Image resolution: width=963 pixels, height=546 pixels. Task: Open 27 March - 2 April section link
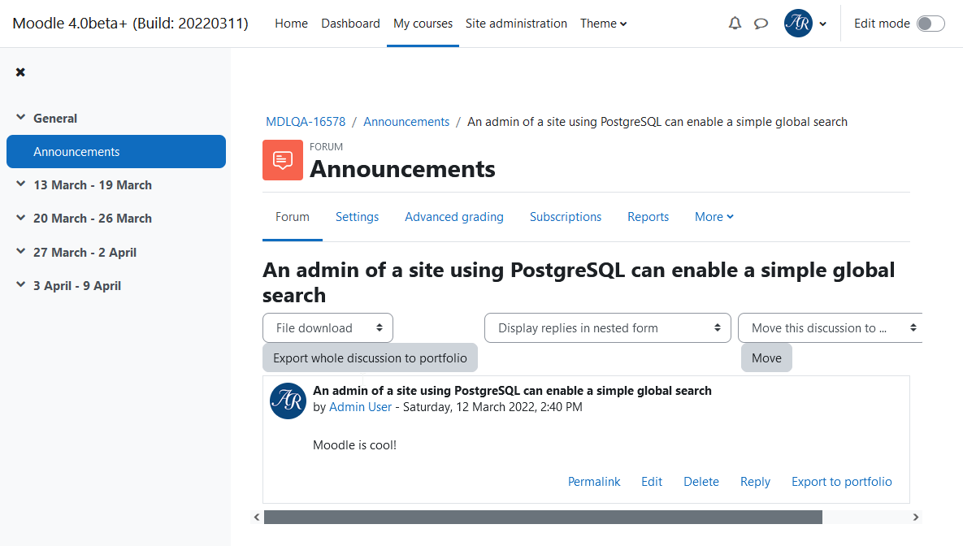click(85, 253)
